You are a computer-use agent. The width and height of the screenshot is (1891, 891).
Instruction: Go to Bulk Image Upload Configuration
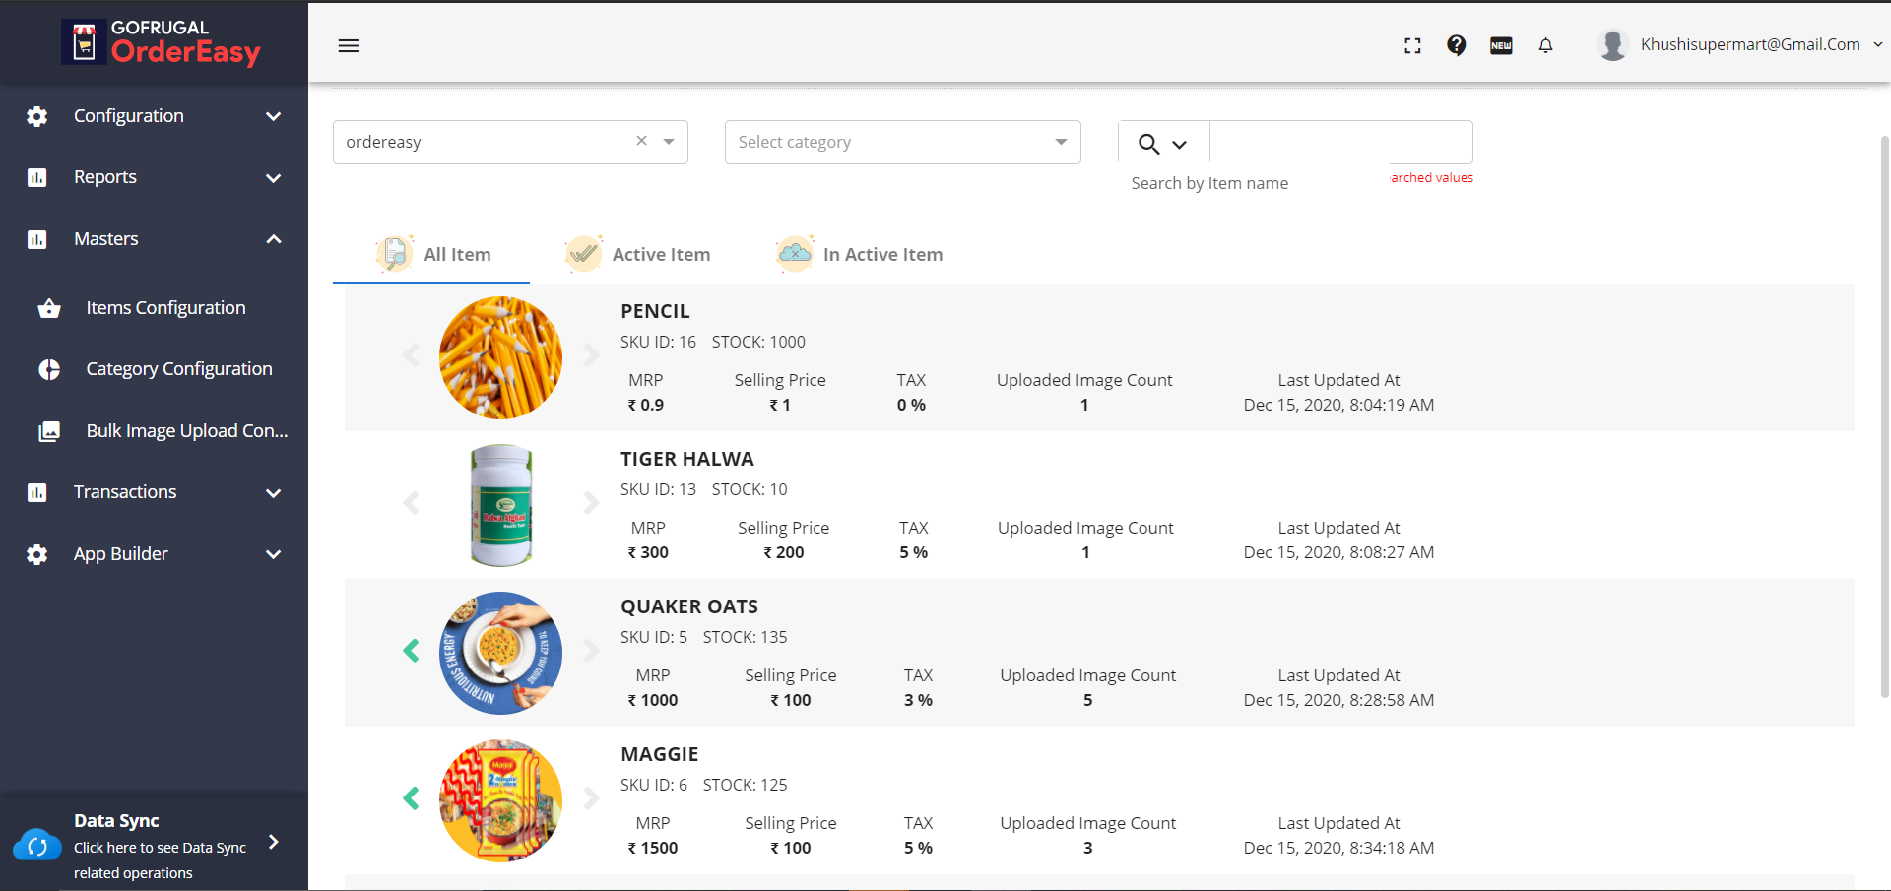pyautogui.click(x=186, y=431)
